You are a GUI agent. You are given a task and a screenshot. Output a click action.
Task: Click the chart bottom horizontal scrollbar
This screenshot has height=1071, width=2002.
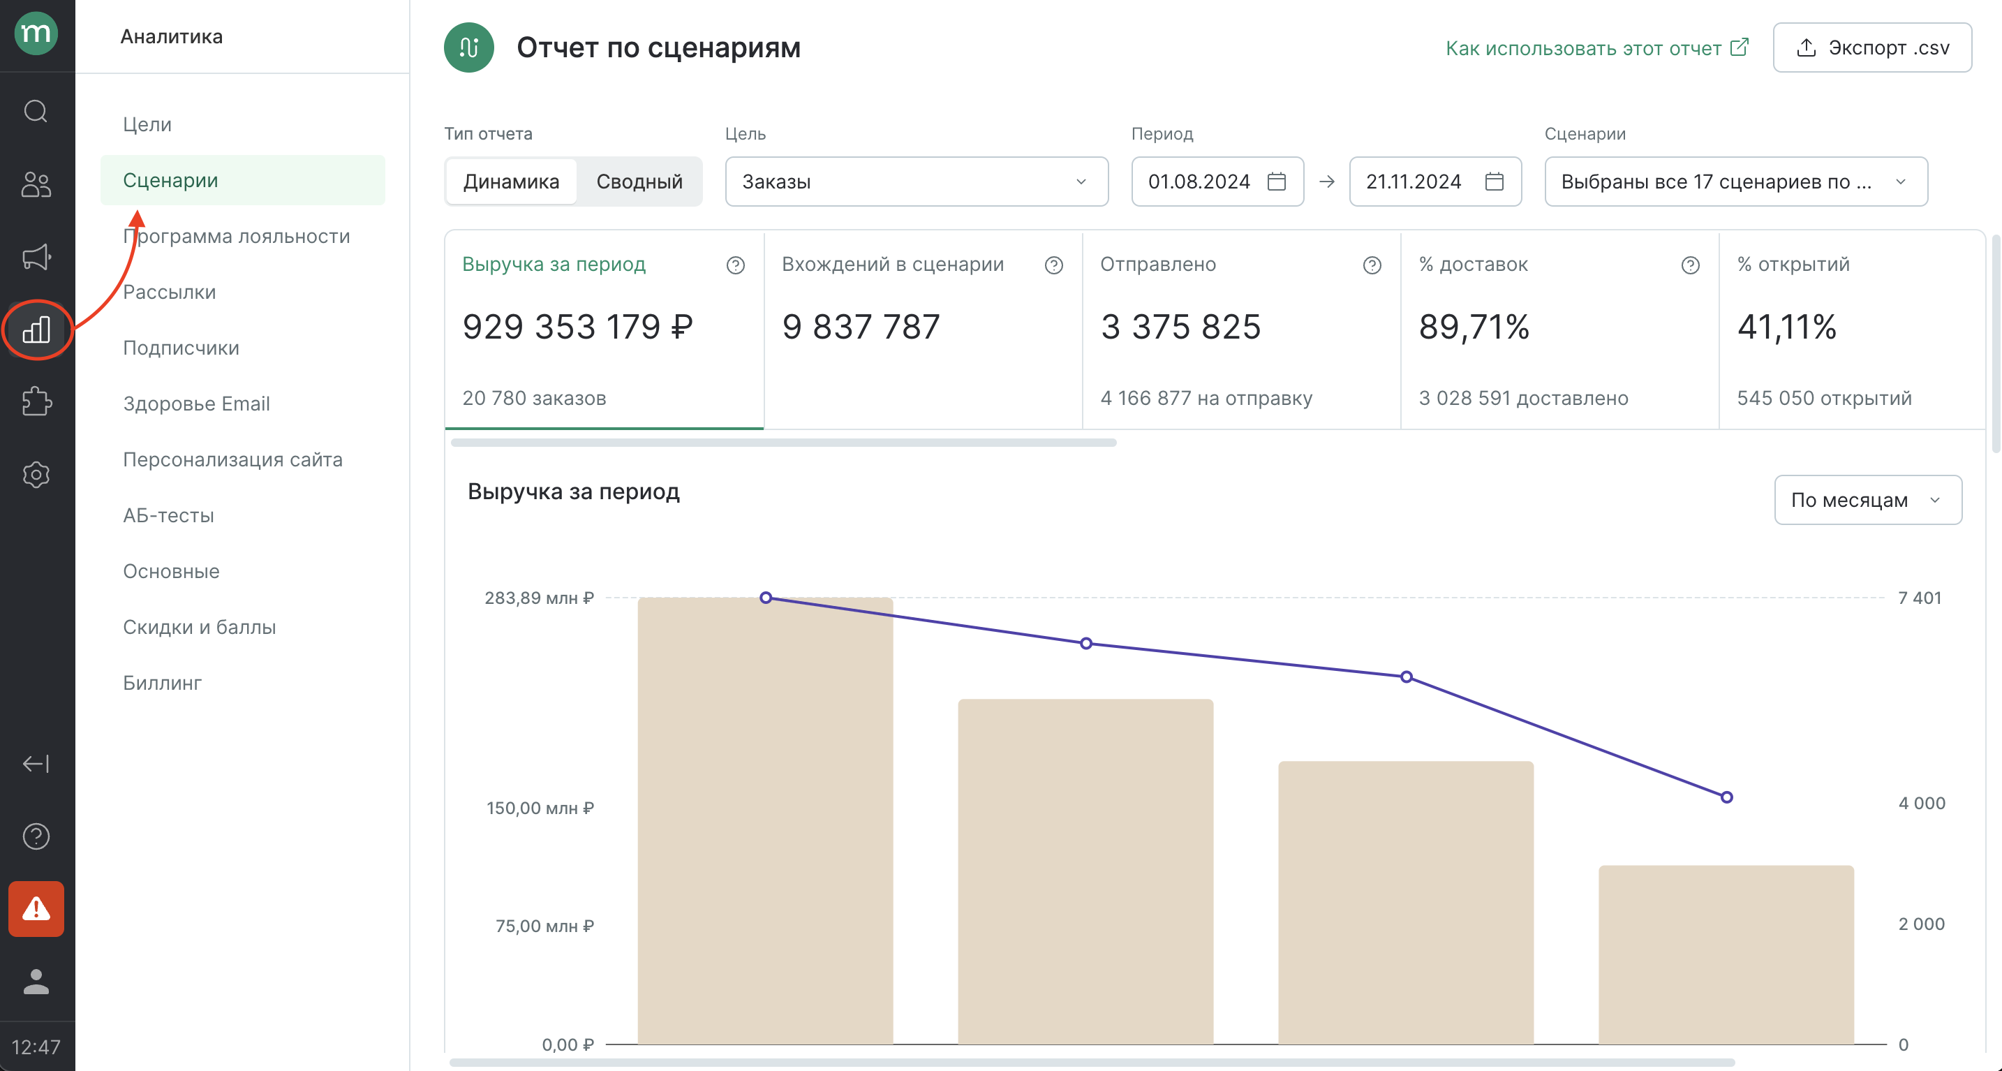pyautogui.click(x=1092, y=1062)
